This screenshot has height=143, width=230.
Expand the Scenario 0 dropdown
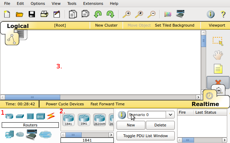[171, 115]
